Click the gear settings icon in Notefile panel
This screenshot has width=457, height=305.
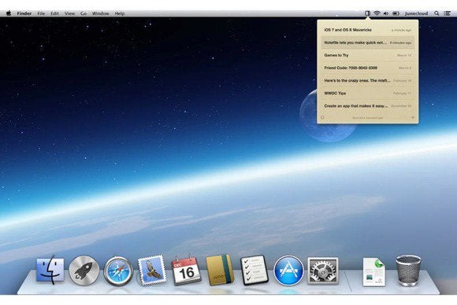coord(322,118)
